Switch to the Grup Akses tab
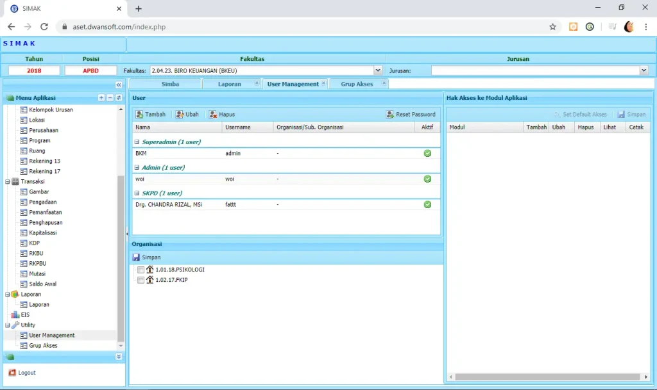The height and width of the screenshot is (390, 657). pos(357,84)
